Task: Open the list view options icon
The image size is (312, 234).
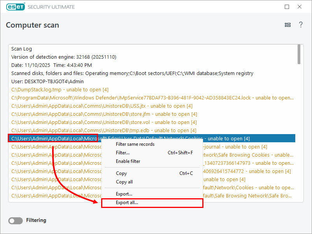Action: pyautogui.click(x=287, y=25)
